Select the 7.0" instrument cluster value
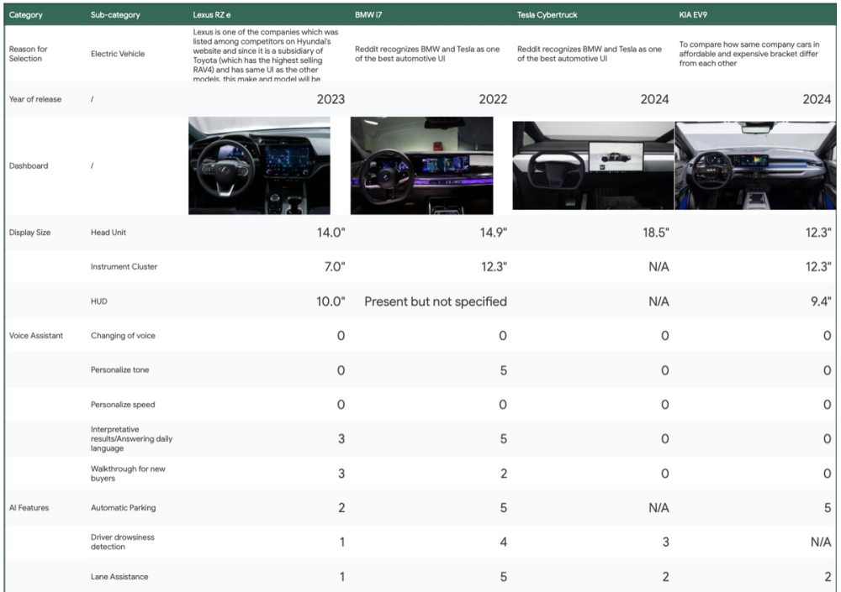This screenshot has width=841, height=592. tap(335, 267)
